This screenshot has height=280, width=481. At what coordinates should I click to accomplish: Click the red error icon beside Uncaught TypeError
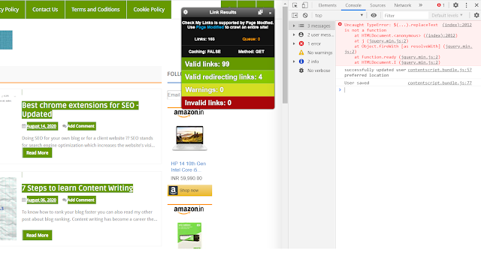coord(340,24)
